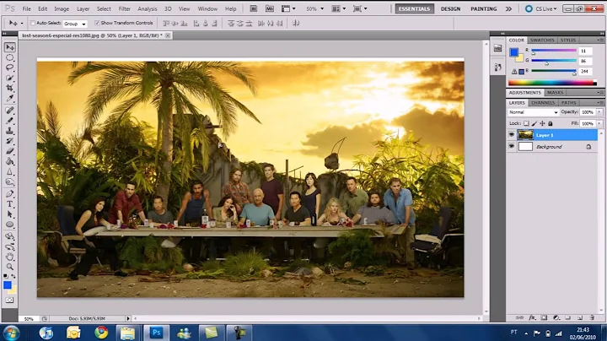The width and height of the screenshot is (607, 341).
Task: Select the Dodge tool
Action: pos(10,181)
